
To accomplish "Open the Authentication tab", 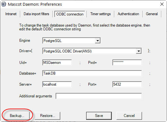I will point(128,14).
